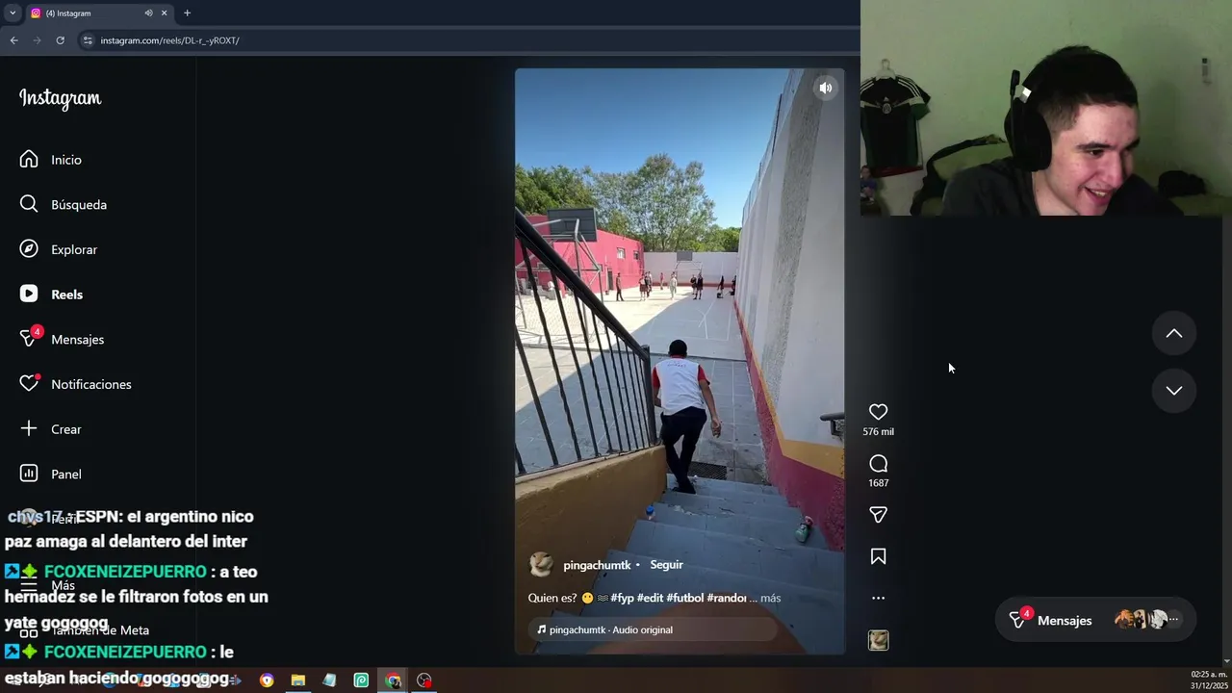Open a new browser tab
The image size is (1232, 693).
coord(187,13)
